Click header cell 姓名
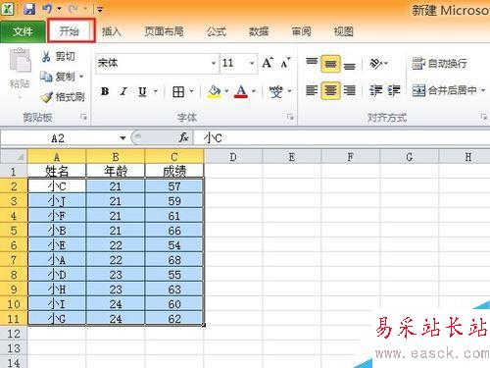Viewport: 490px width, 368px height. (57, 172)
